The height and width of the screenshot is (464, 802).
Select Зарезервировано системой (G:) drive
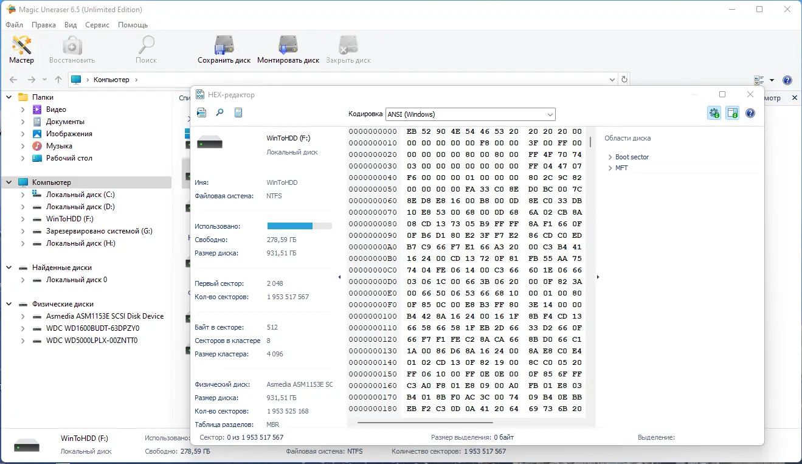[x=99, y=231]
